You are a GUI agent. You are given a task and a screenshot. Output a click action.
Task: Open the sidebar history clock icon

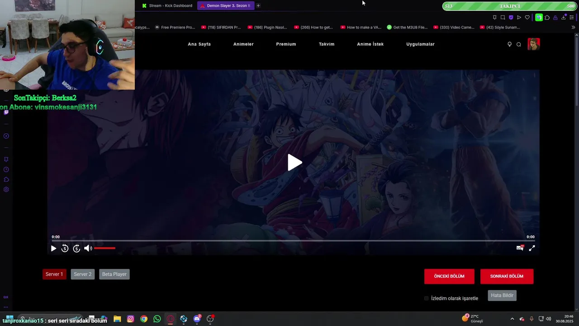6,169
